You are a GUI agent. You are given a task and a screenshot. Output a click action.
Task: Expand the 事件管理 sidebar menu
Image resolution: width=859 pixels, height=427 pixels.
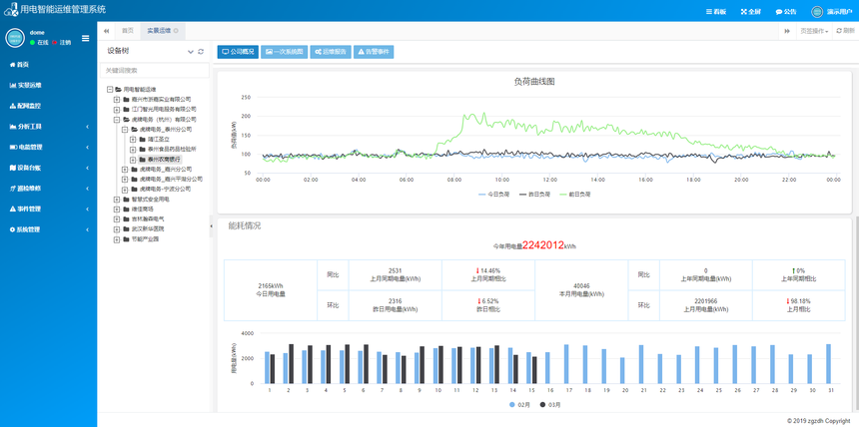point(48,209)
